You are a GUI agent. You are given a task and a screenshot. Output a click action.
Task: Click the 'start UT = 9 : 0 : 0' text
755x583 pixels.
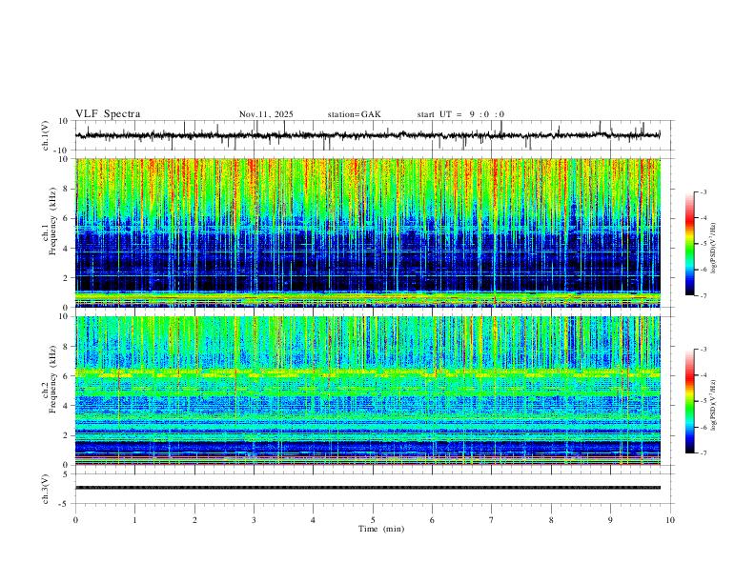point(460,114)
